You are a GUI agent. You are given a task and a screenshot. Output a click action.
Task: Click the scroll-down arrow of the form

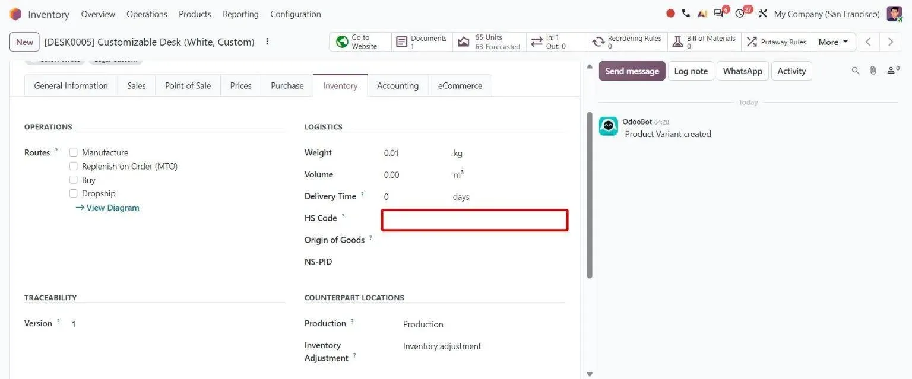[590, 374]
